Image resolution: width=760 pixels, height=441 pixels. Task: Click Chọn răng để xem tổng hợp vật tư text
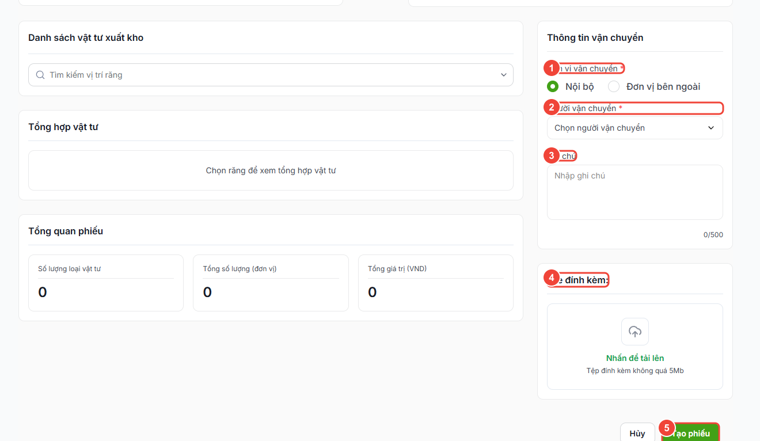(x=271, y=170)
